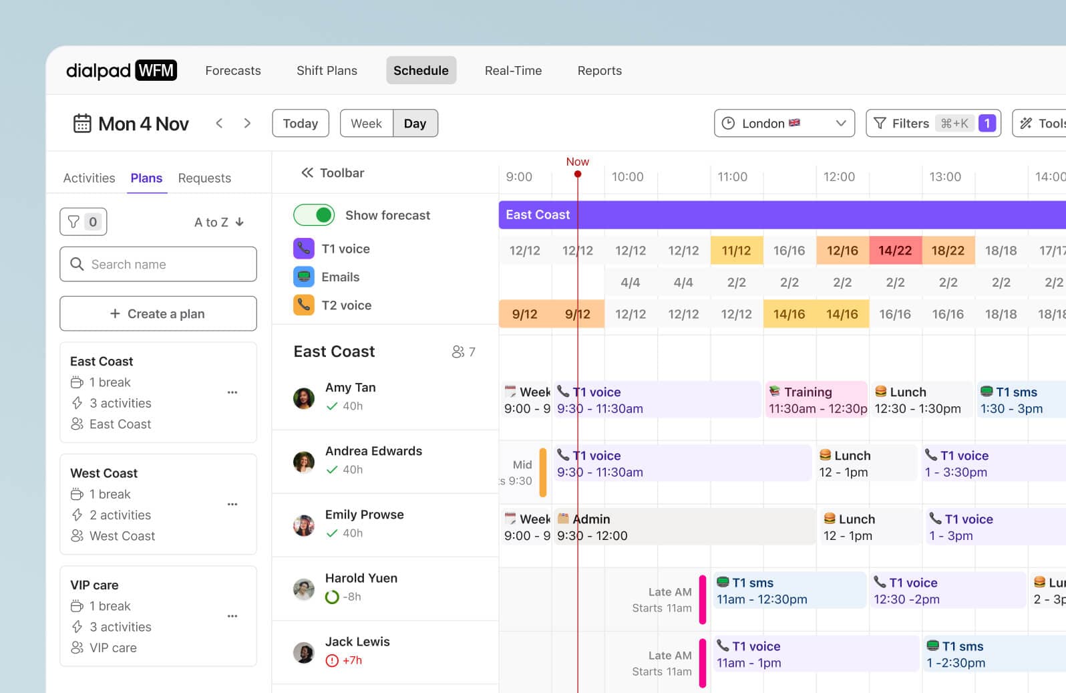Go to previous day with left arrow

[x=219, y=123]
